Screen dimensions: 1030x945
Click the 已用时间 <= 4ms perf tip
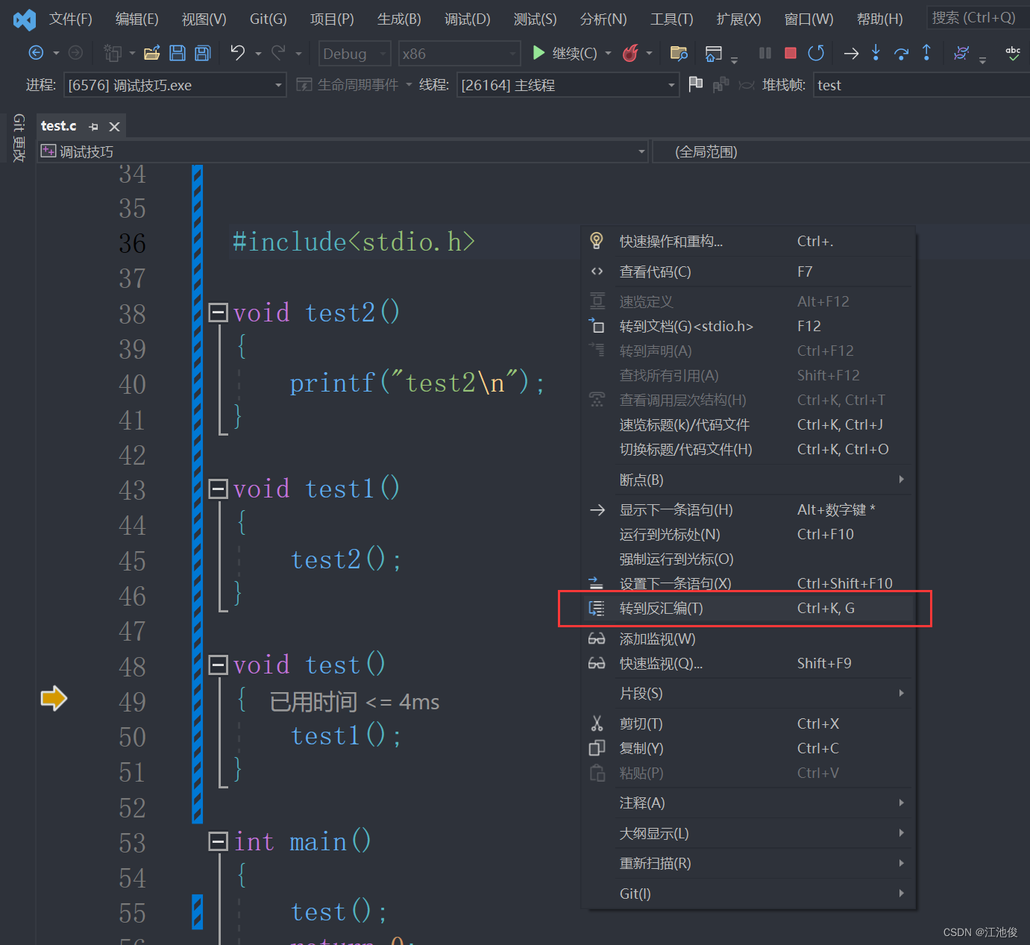click(354, 702)
